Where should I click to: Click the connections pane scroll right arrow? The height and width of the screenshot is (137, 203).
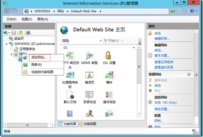tap(52, 125)
